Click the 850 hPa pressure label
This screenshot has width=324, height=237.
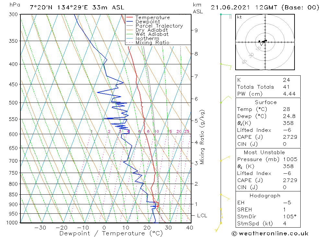tap(13, 195)
